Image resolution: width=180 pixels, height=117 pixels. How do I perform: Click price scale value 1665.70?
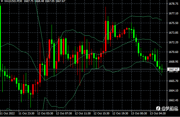coord(173,81)
